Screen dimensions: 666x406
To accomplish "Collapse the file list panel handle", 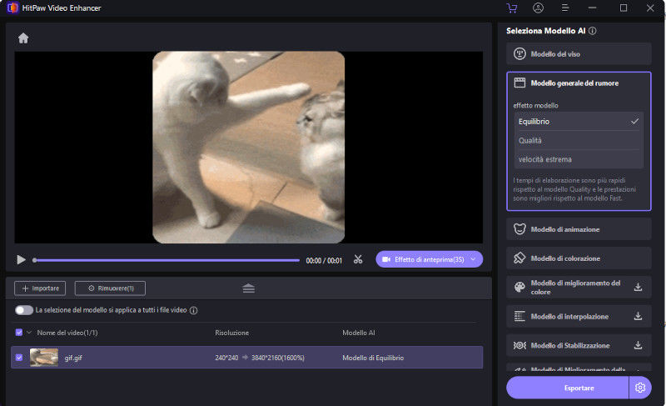I will click(x=249, y=288).
